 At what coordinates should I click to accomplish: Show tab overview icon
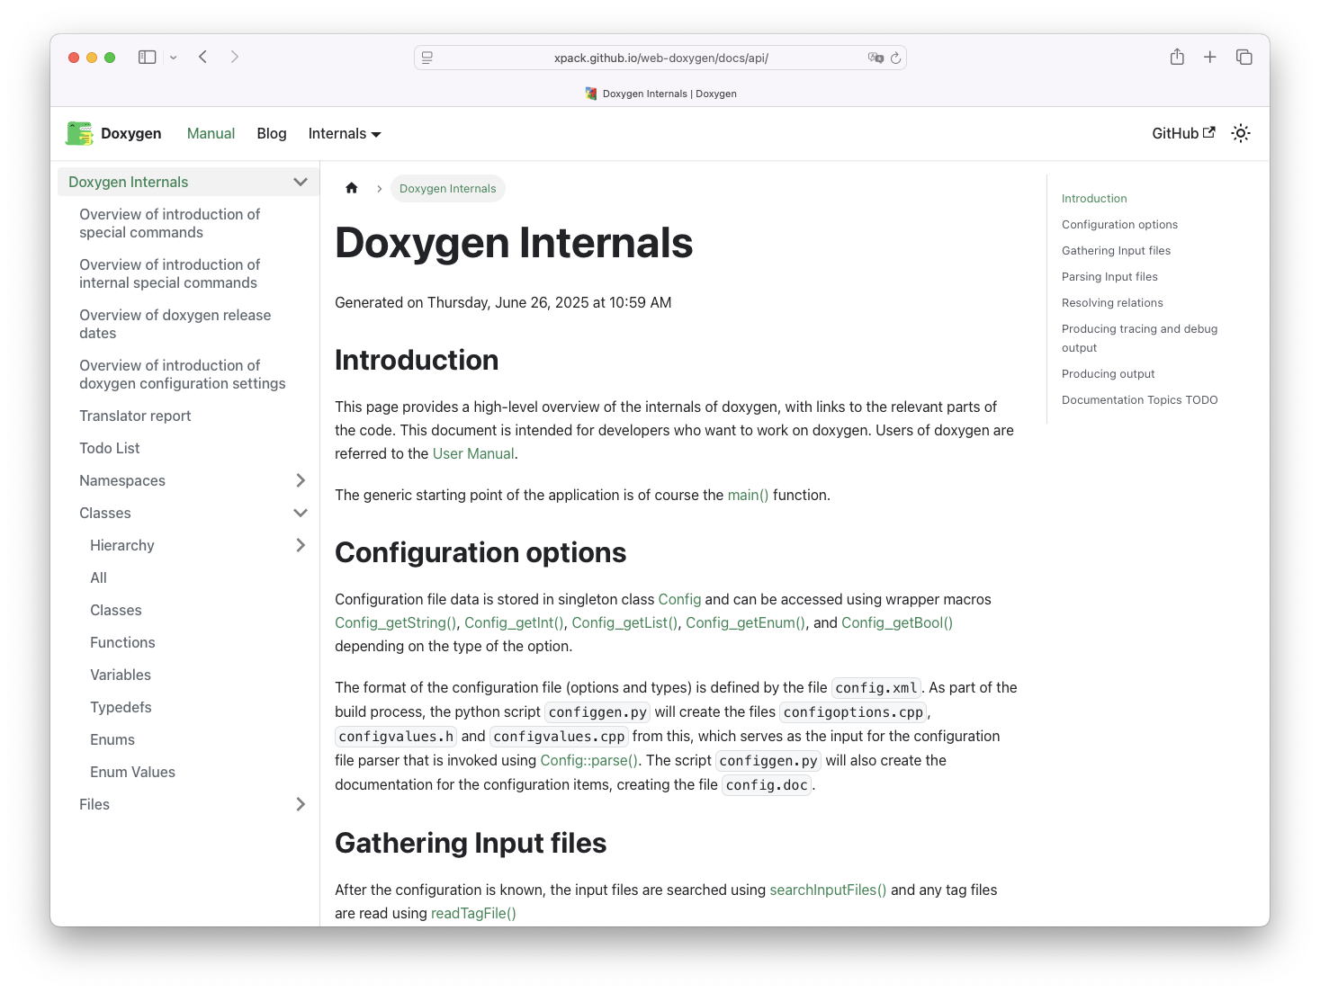click(x=1244, y=57)
